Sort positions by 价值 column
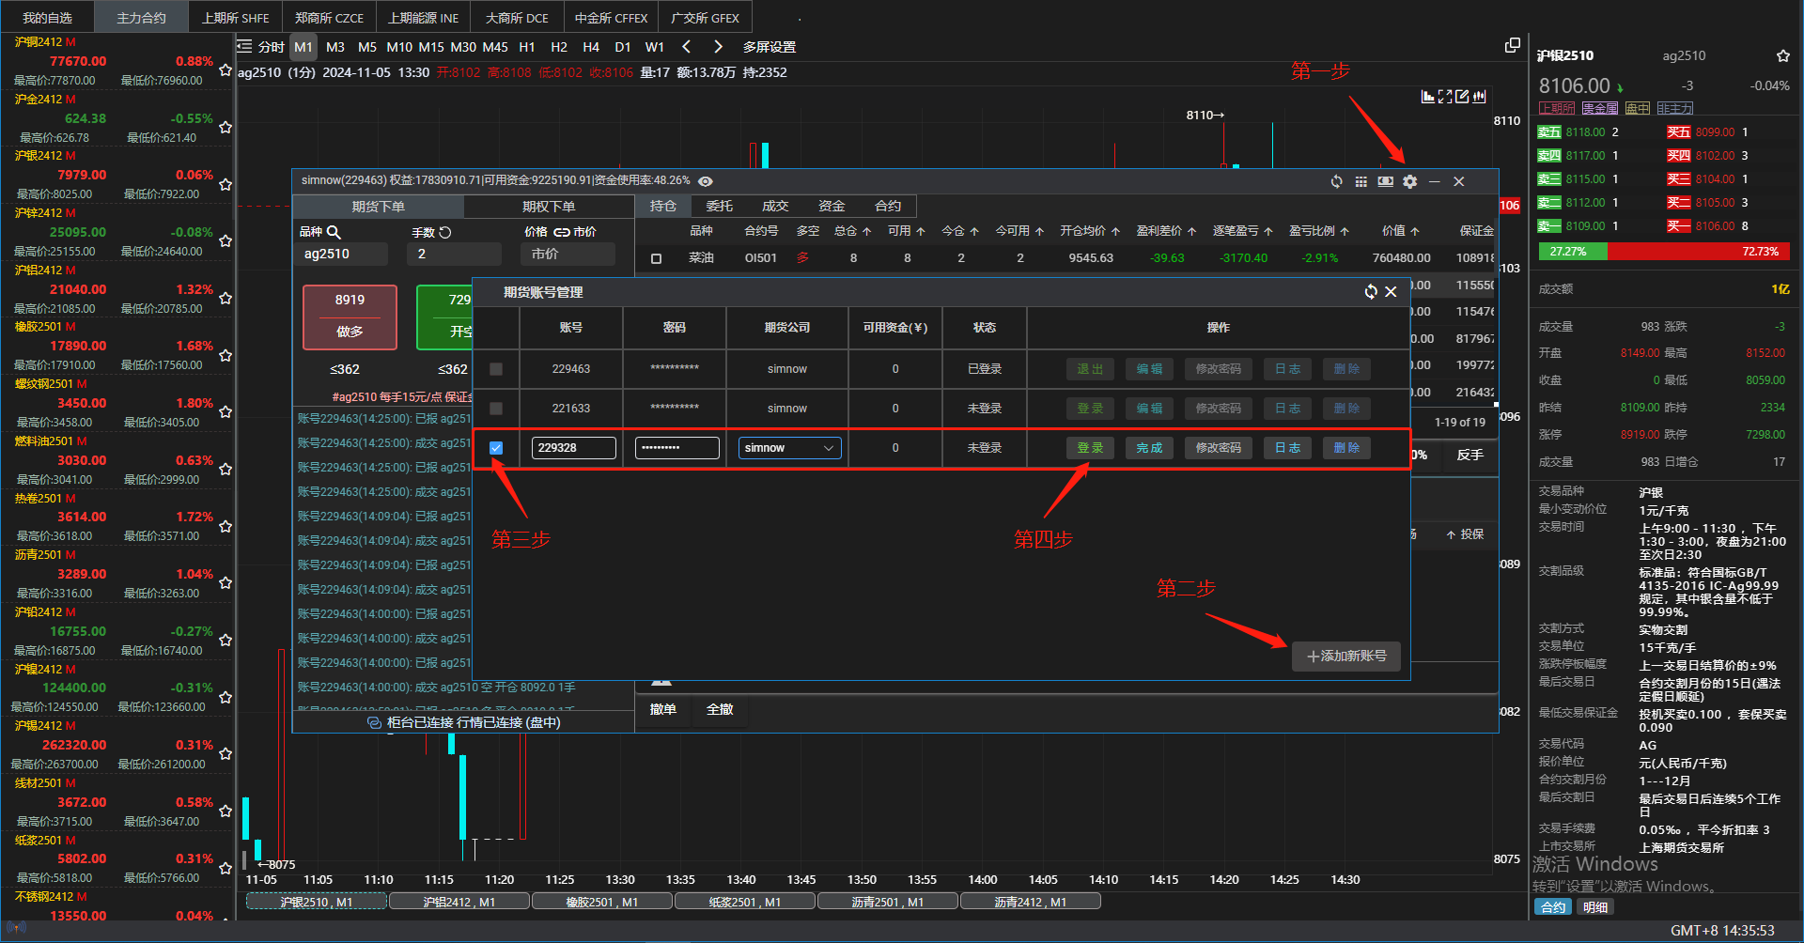Screen dimensions: 1804x943 tap(1400, 231)
